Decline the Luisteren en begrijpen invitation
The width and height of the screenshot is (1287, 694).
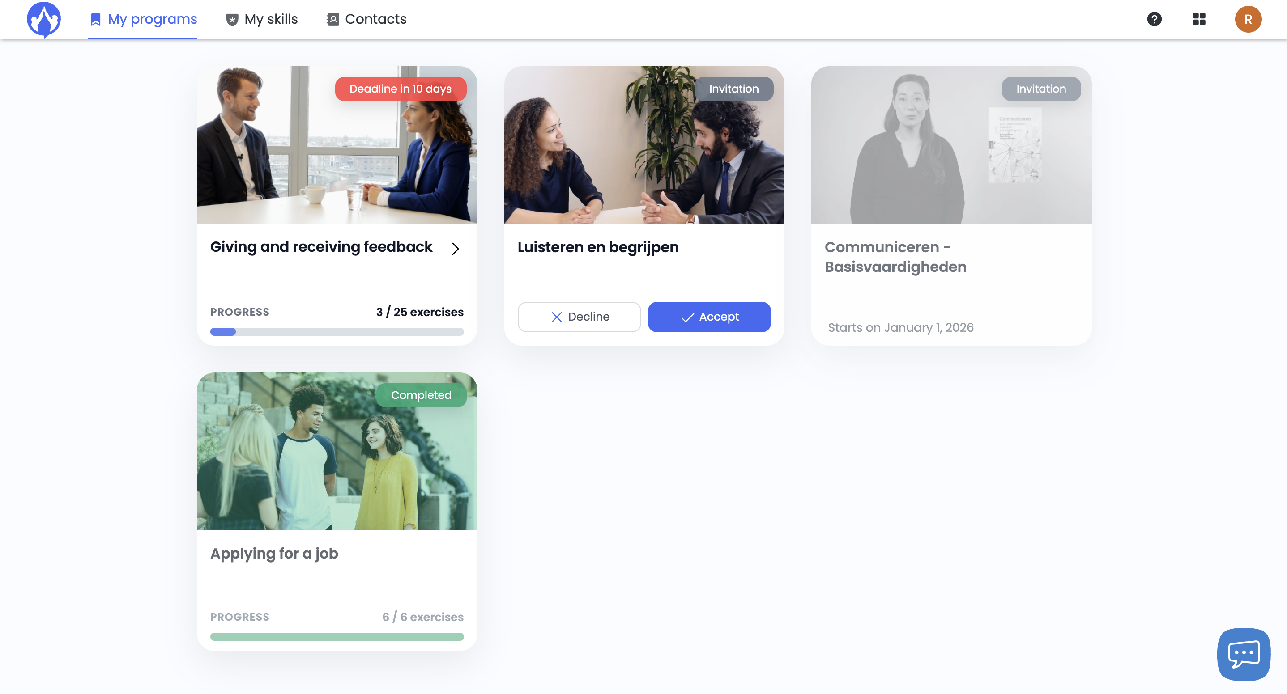(579, 317)
